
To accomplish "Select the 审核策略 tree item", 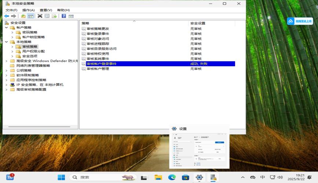I will 30,46.
